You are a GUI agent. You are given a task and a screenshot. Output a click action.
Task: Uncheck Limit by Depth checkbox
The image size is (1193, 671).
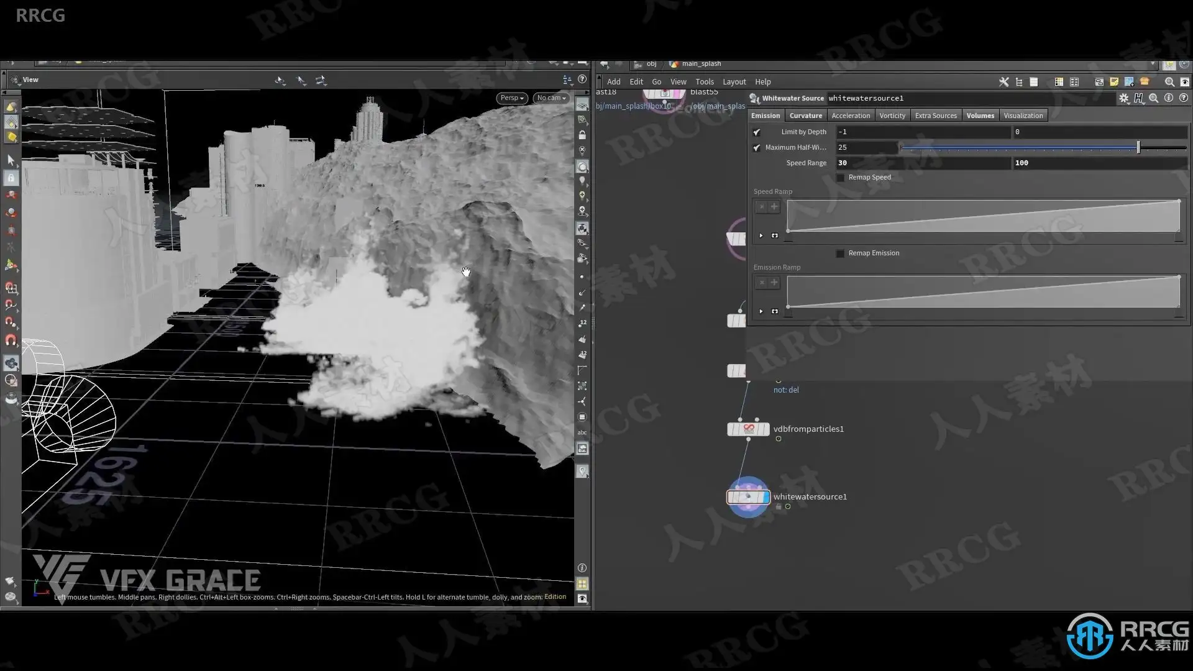point(757,132)
